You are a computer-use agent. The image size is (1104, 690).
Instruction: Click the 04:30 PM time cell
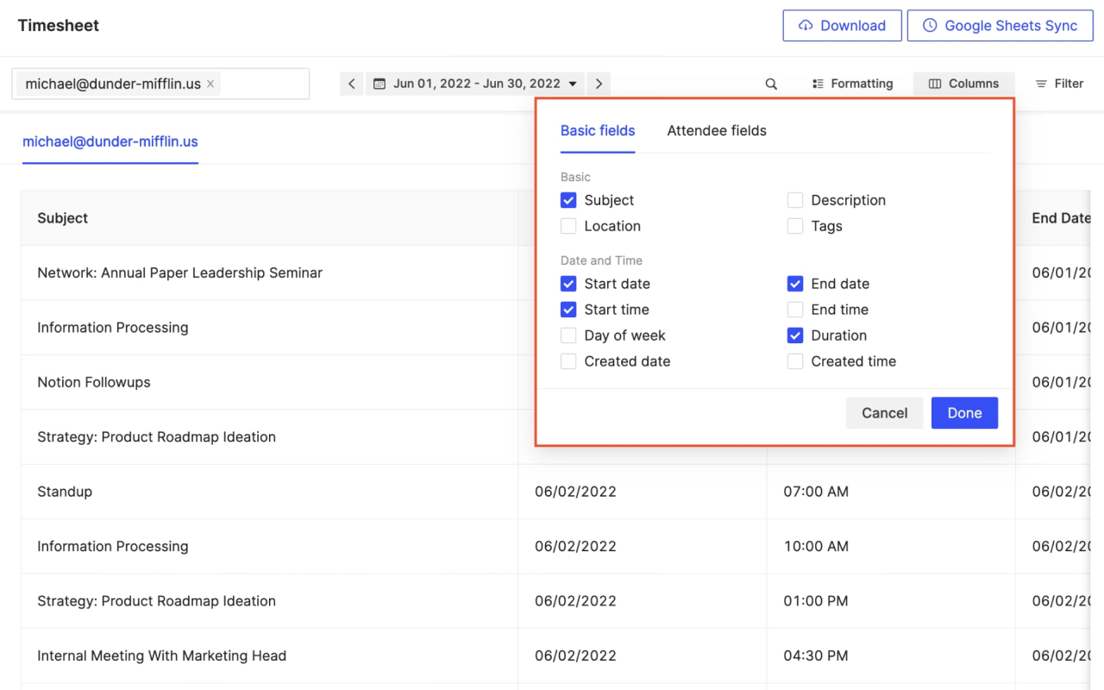click(816, 655)
